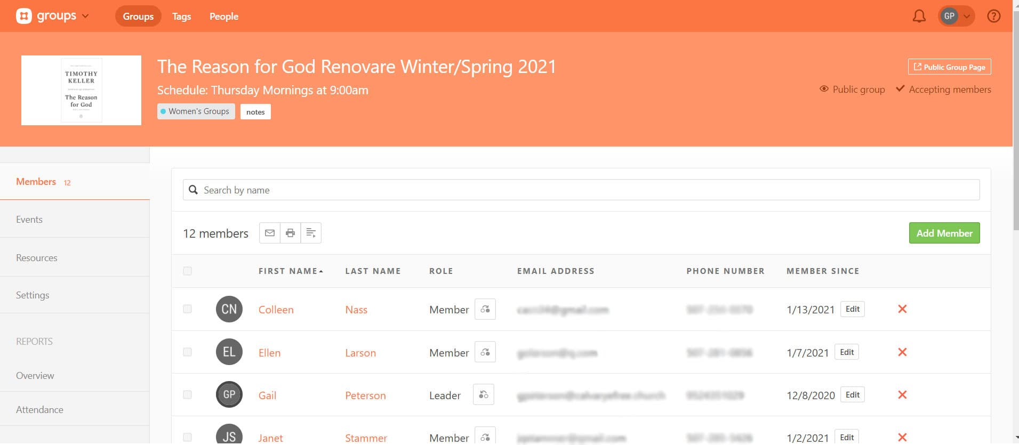Click the email members envelope icon

269,233
